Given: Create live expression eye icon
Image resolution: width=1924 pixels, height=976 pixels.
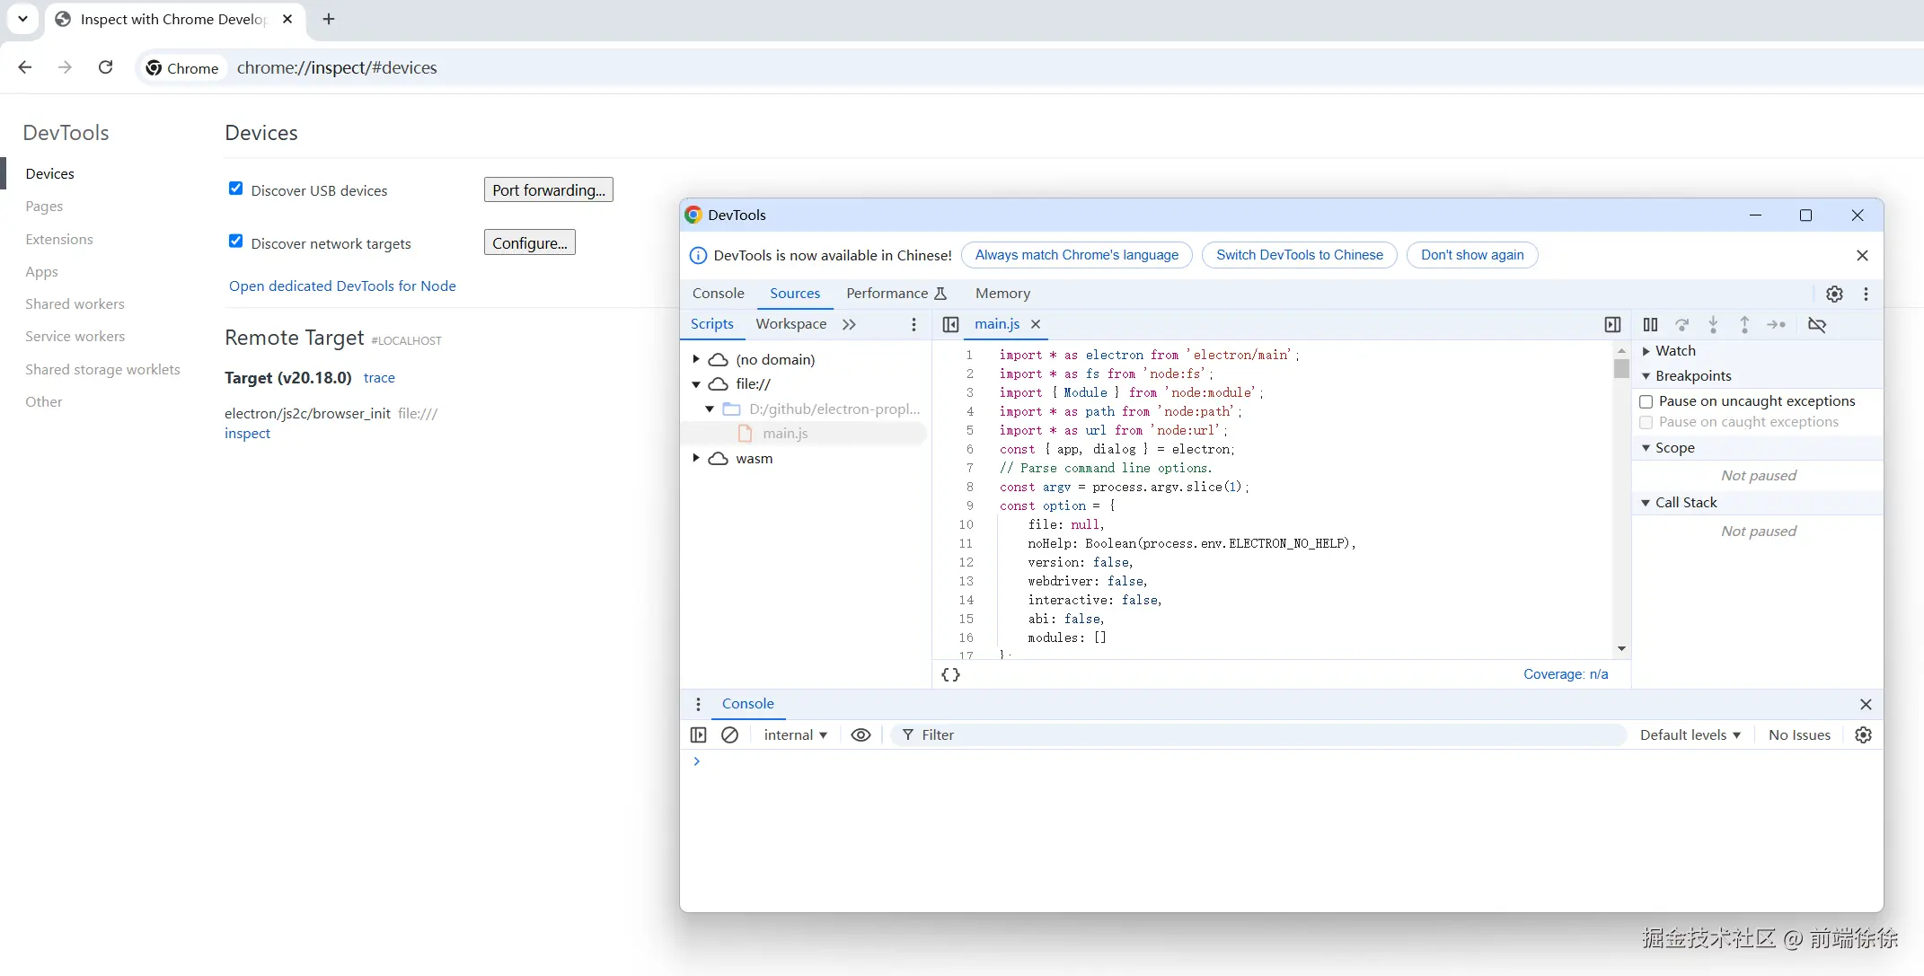Looking at the screenshot, I should click(x=861, y=734).
